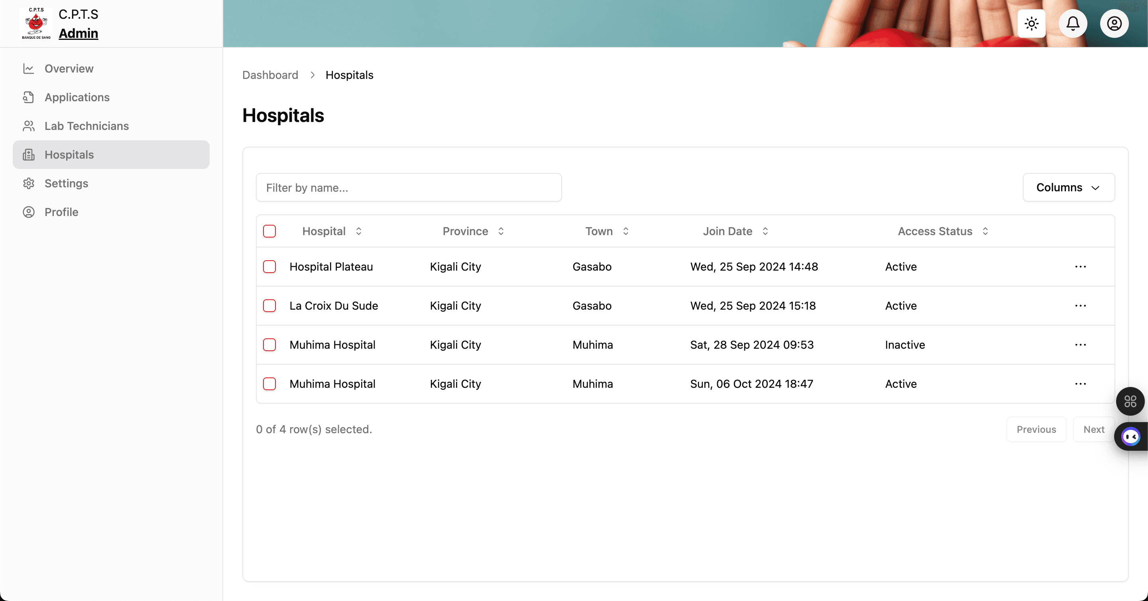The width and height of the screenshot is (1148, 601).
Task: Open actions menu for inactive Muhima Hospital
Action: click(x=1080, y=345)
